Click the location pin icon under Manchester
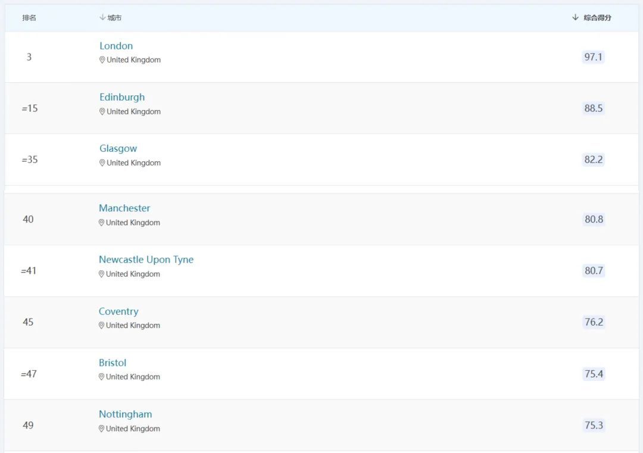Image resolution: width=643 pixels, height=453 pixels. (x=101, y=223)
